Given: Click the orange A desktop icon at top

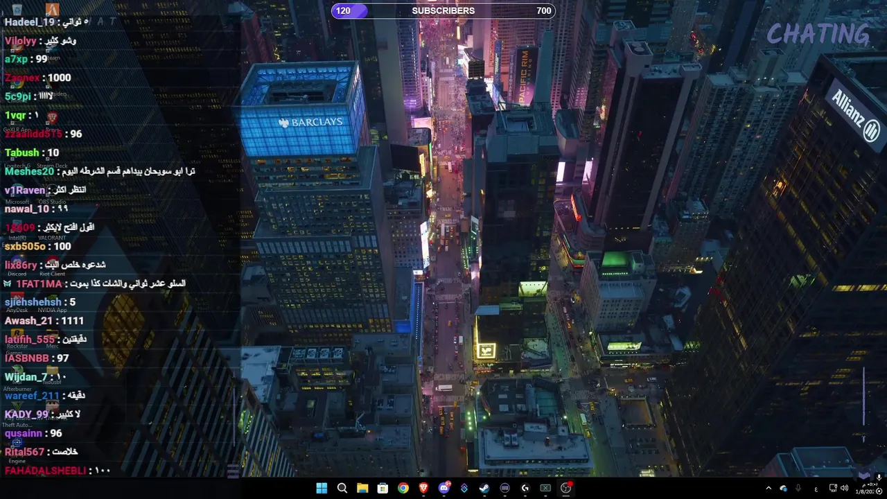Looking at the screenshot, I should click(x=52, y=9).
